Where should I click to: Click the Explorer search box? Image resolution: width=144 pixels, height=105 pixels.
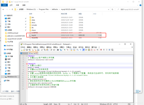pos(128,9)
